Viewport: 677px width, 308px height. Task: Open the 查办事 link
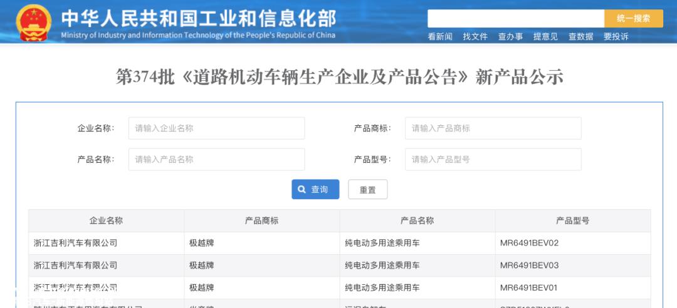(x=510, y=37)
